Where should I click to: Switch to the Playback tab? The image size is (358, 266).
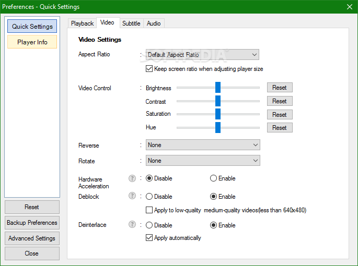point(83,23)
